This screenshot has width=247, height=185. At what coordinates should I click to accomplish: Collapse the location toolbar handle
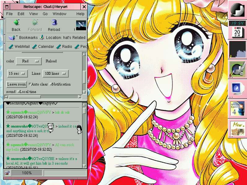point(5,37)
